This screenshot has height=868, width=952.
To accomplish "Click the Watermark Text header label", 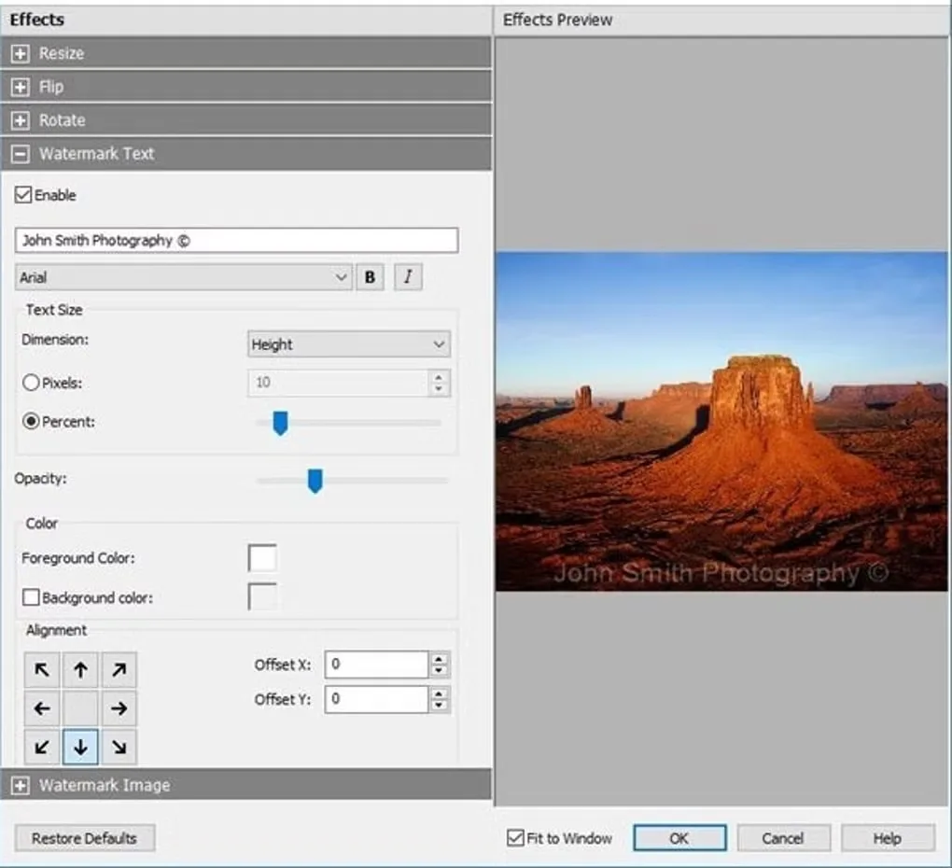I will 96,154.
